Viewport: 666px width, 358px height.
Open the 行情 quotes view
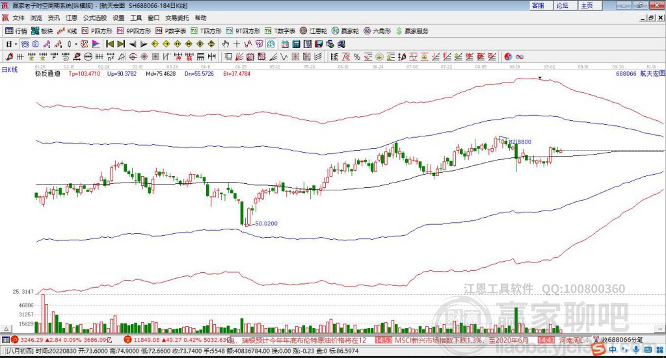(16, 31)
